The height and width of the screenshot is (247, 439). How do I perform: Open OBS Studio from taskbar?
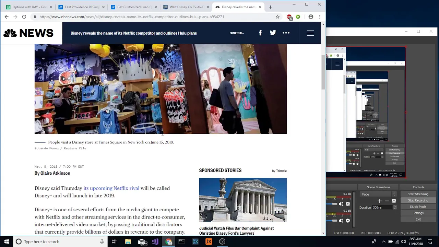(222, 242)
